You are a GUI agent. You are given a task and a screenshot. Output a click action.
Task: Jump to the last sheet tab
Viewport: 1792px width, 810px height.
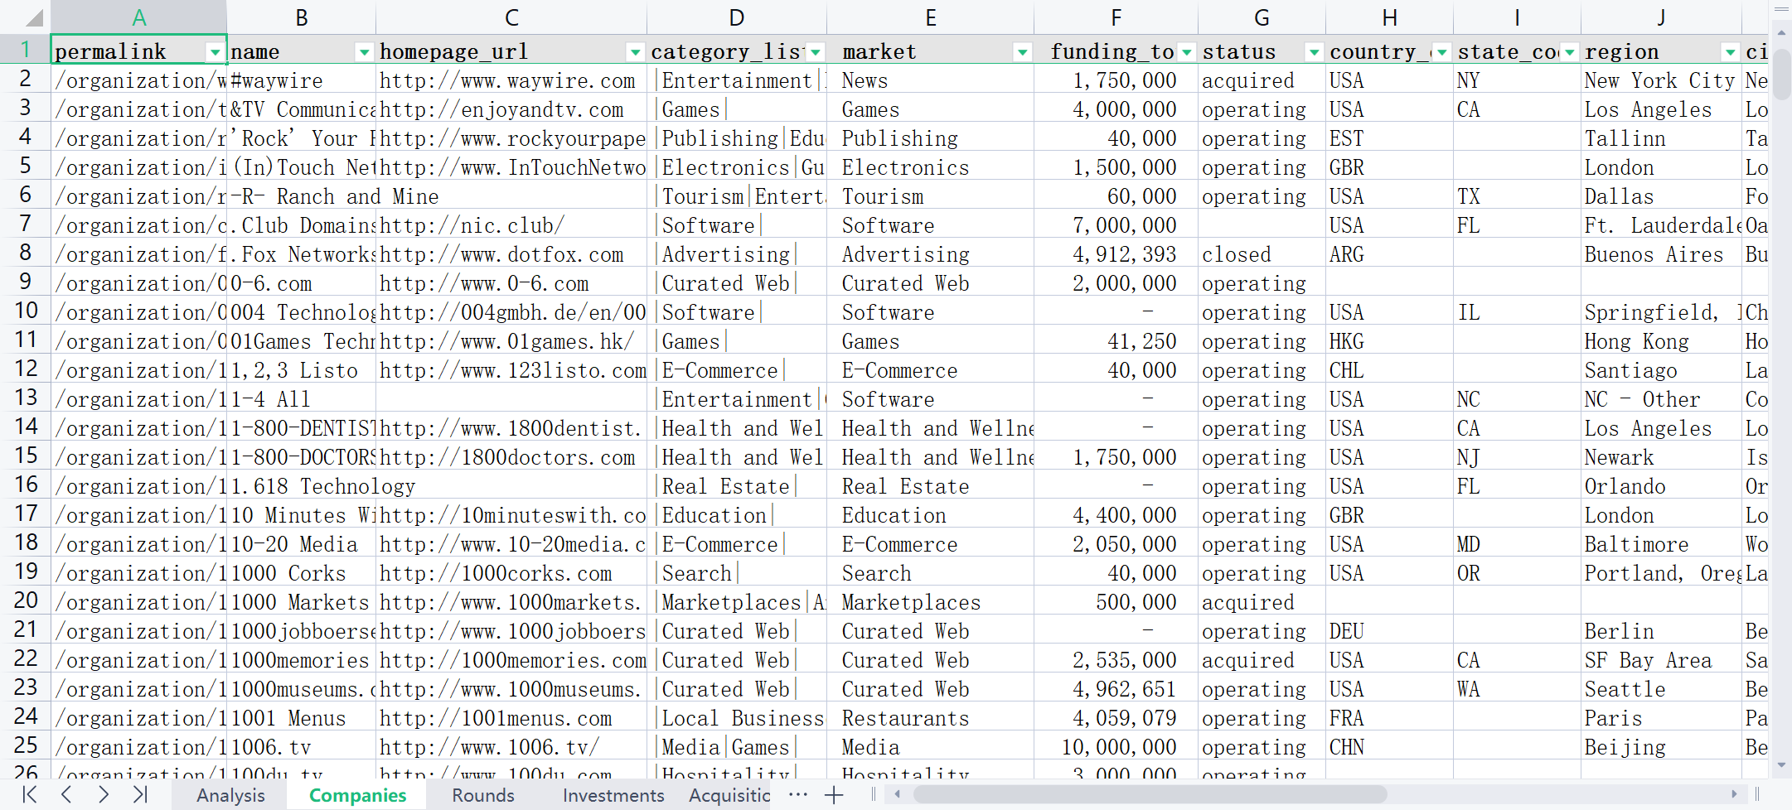139,795
